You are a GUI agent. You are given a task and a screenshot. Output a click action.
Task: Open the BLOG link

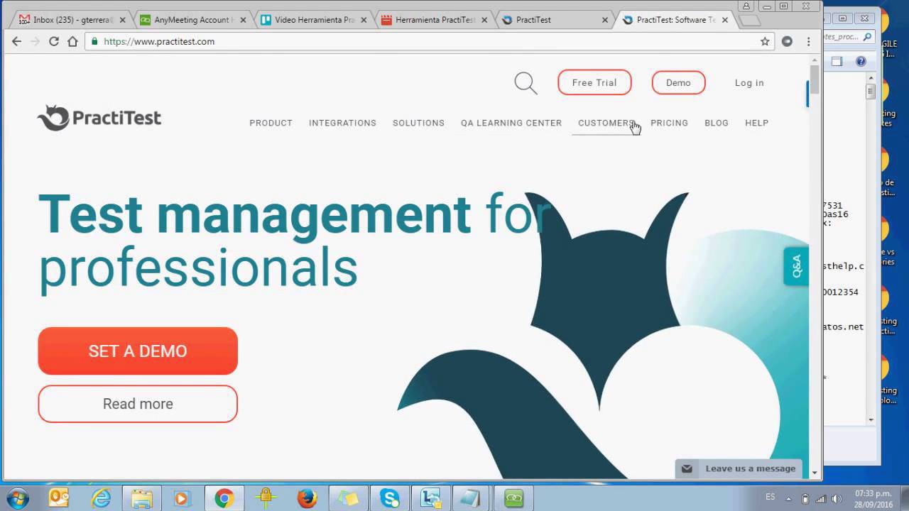point(717,123)
